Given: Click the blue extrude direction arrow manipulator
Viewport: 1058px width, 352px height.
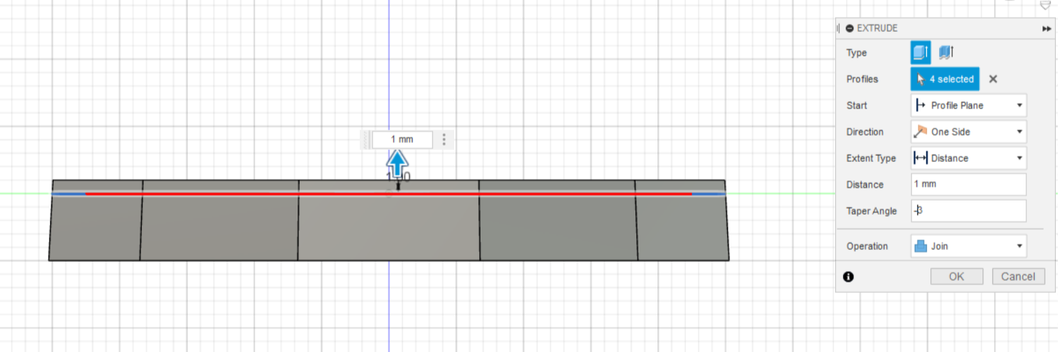Looking at the screenshot, I should pyautogui.click(x=398, y=165).
